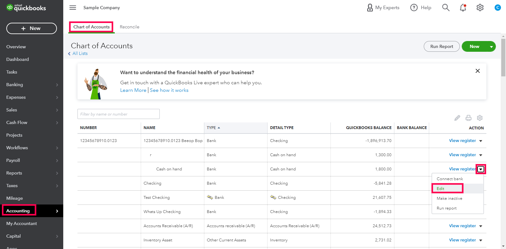Image resolution: width=506 pixels, height=249 pixels.
Task: Expand the Sales sidebar submenu
Action: tap(57, 110)
